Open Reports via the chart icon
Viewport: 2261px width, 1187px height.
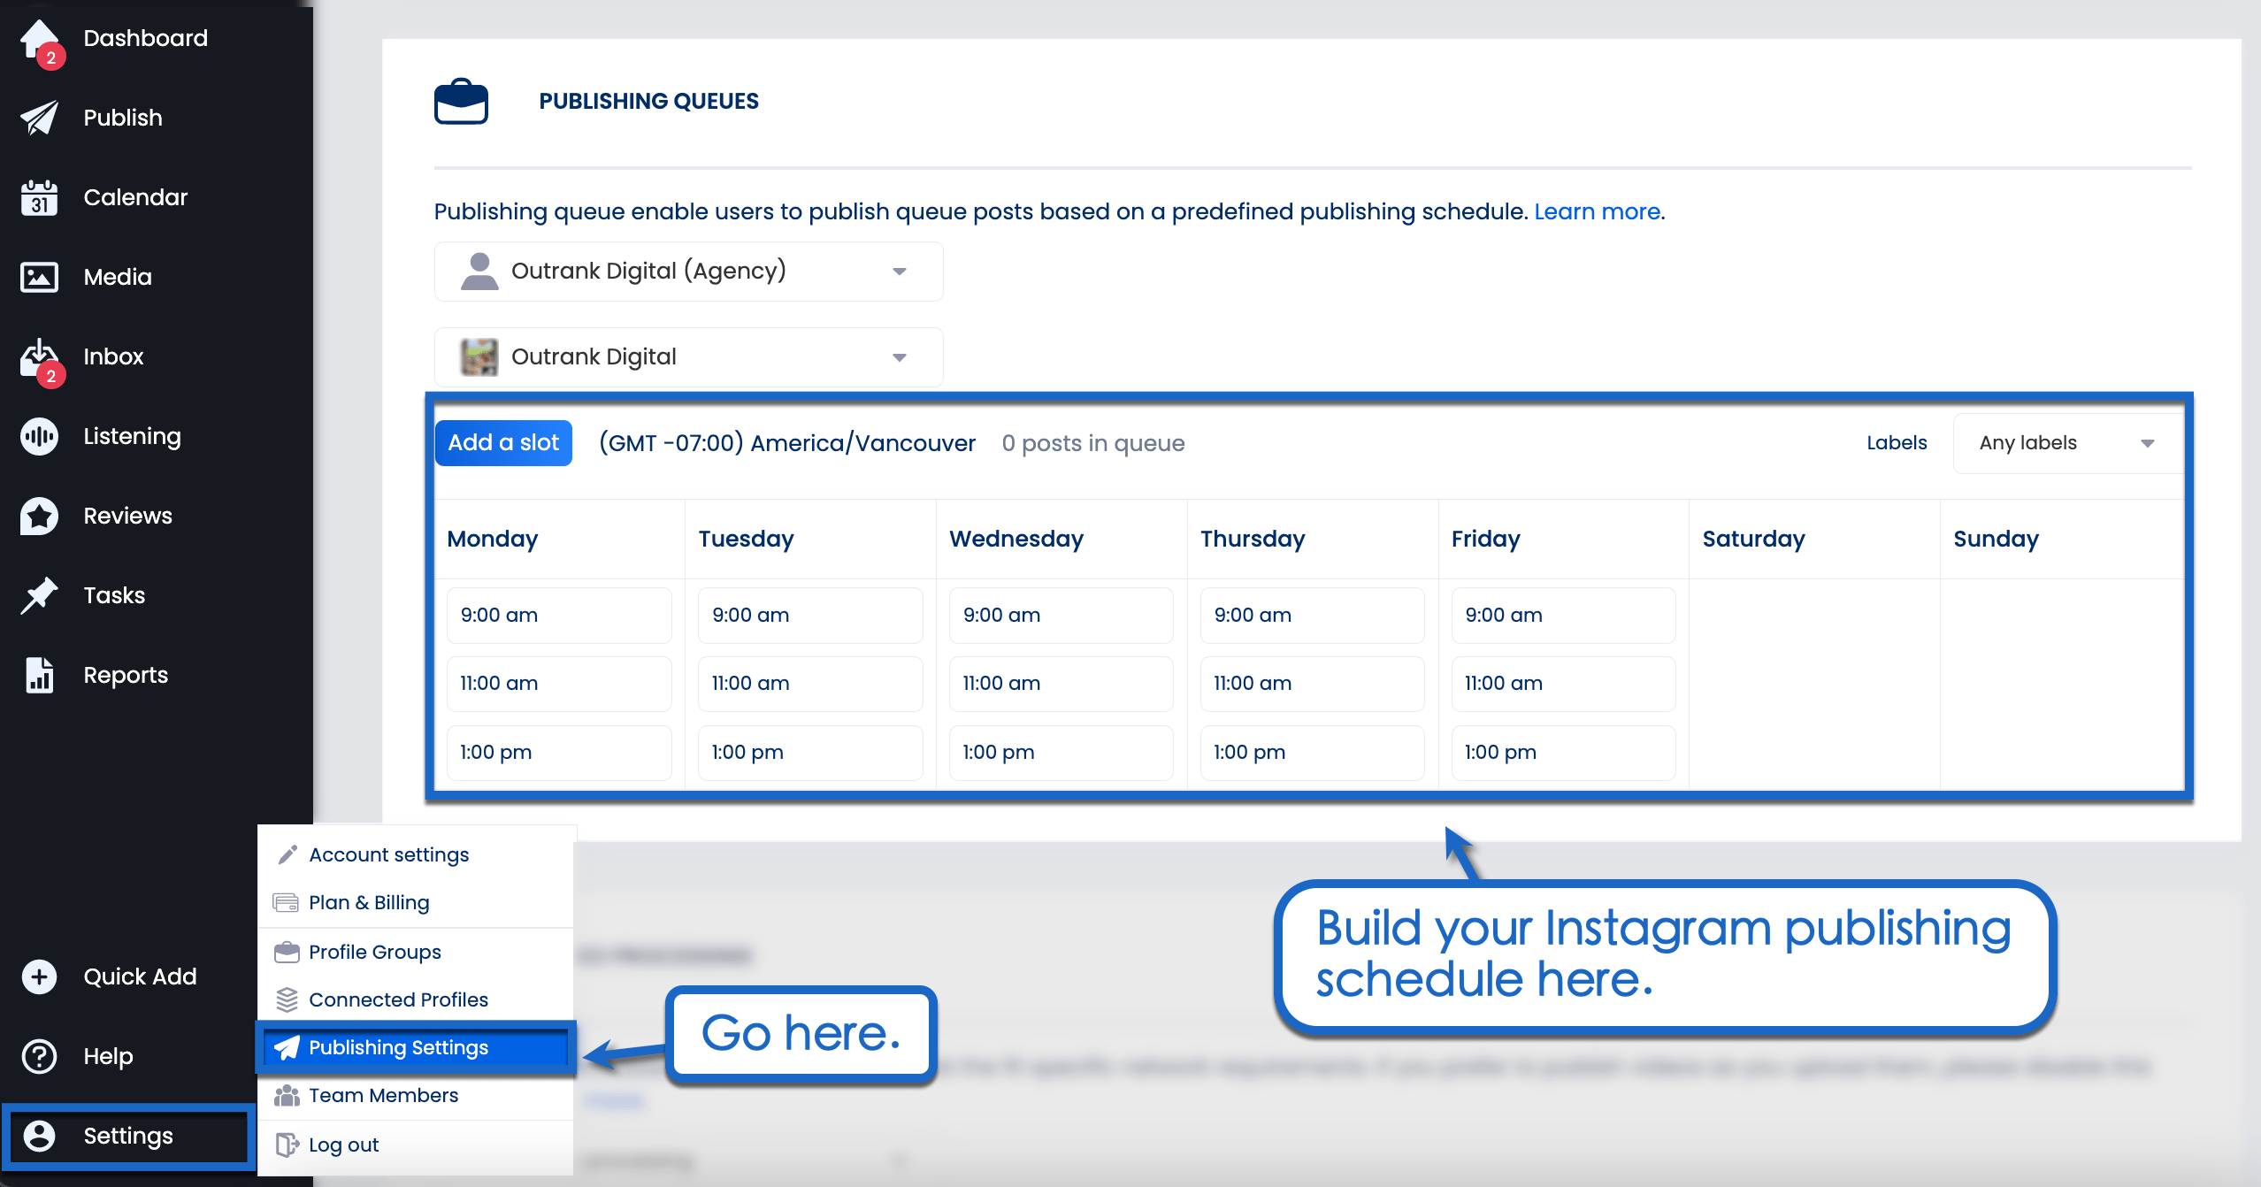click(x=37, y=674)
